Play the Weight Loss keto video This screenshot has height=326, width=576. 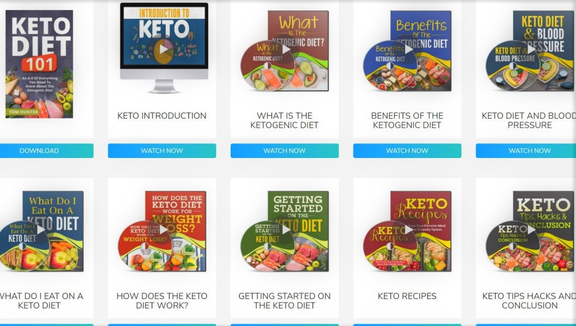pos(164,229)
